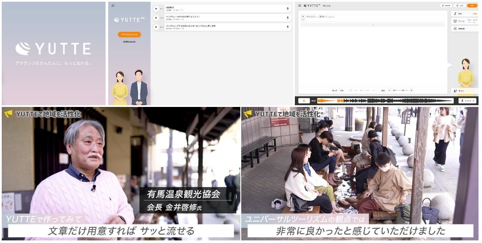Increase volume with the plus button
This screenshot has width=482, height=243.
[411, 90]
